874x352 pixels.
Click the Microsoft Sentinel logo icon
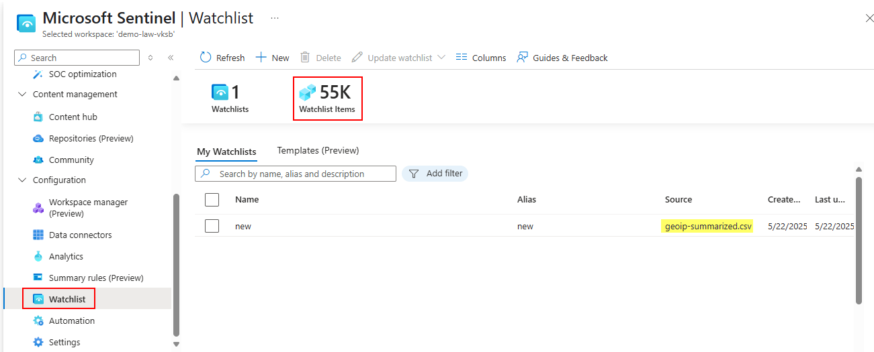click(26, 23)
